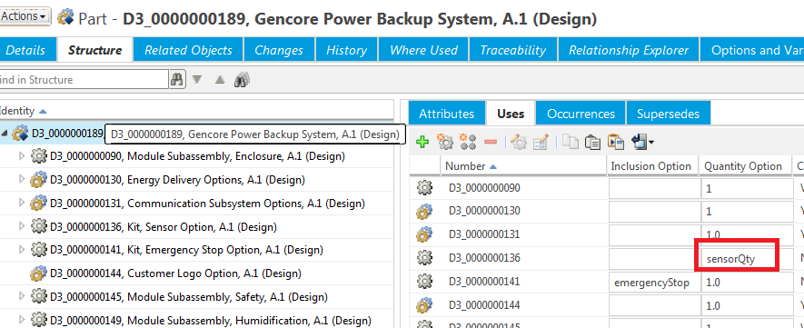Expand D3_0000000130 Energy Delivery Options node
Screen dimensions: 804x328
(22, 179)
